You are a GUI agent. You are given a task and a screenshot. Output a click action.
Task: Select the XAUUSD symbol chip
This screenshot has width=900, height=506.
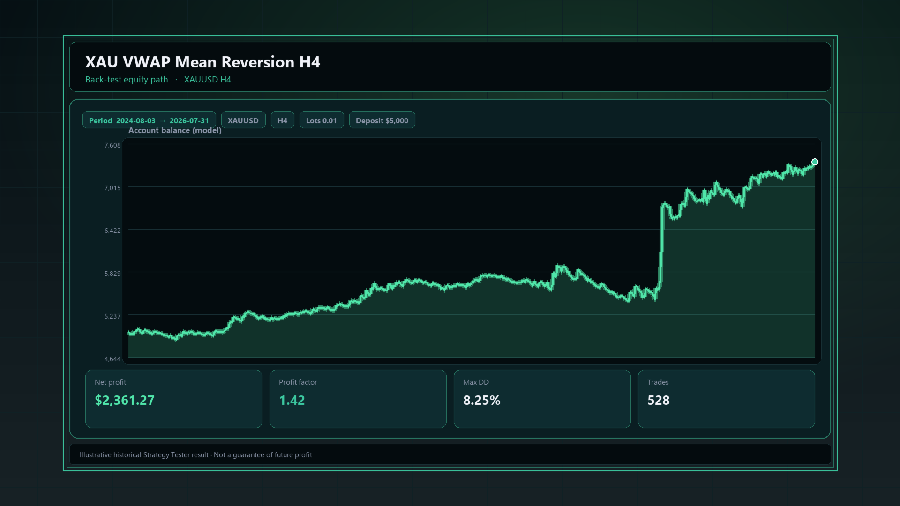[243, 120]
